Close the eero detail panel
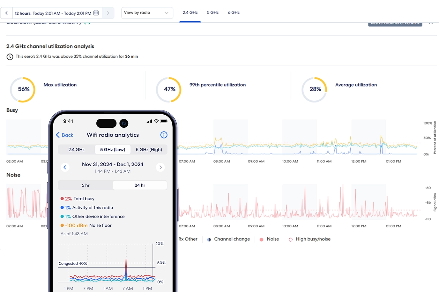 (431, 23)
